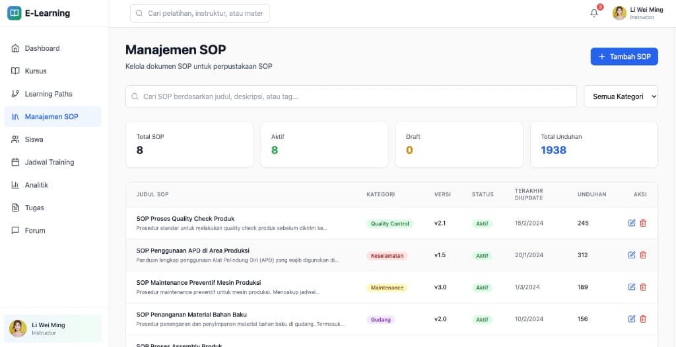Screen dimensions: 676x347
Task: Click the Quality Control category tag
Action: 389,224
